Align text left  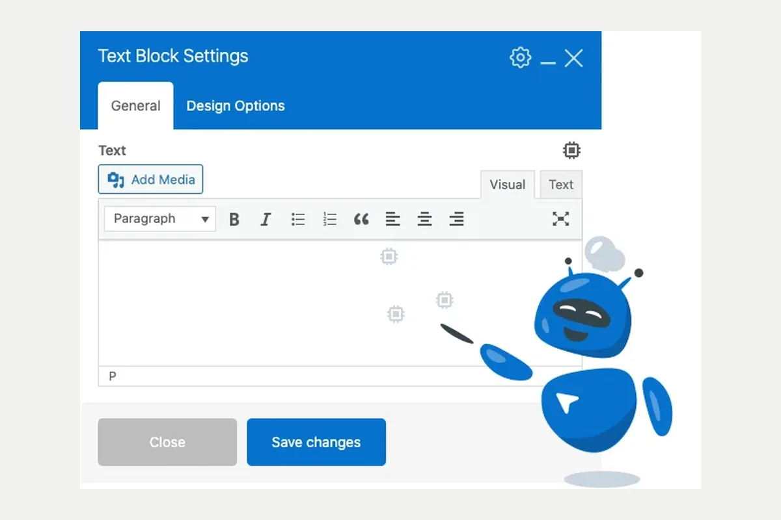click(392, 220)
